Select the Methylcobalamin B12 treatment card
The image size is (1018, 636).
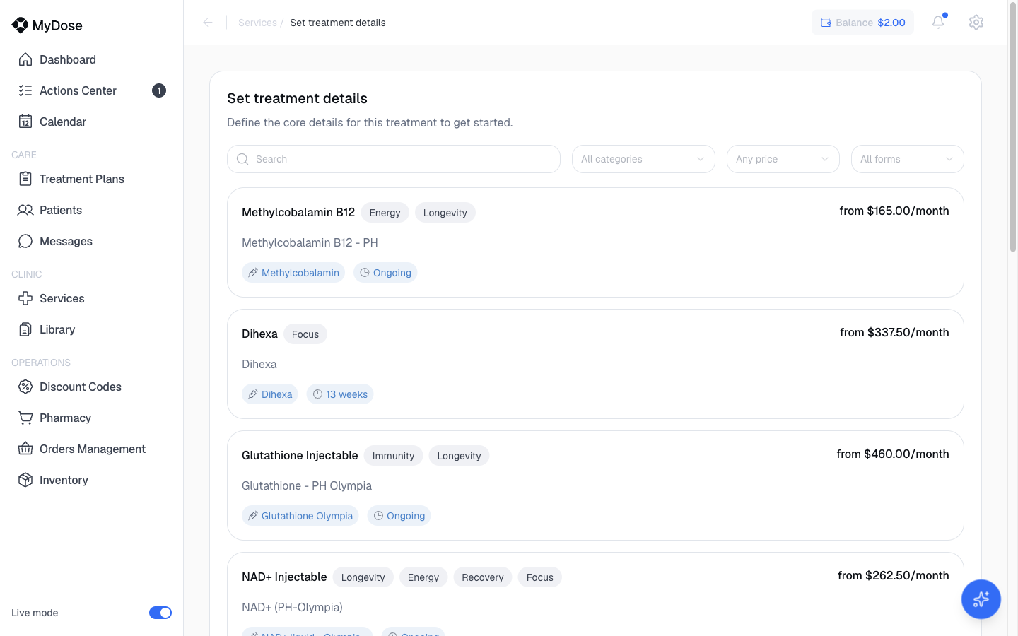point(595,242)
